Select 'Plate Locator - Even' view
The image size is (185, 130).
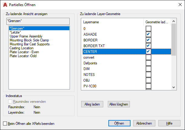(x=24, y=52)
